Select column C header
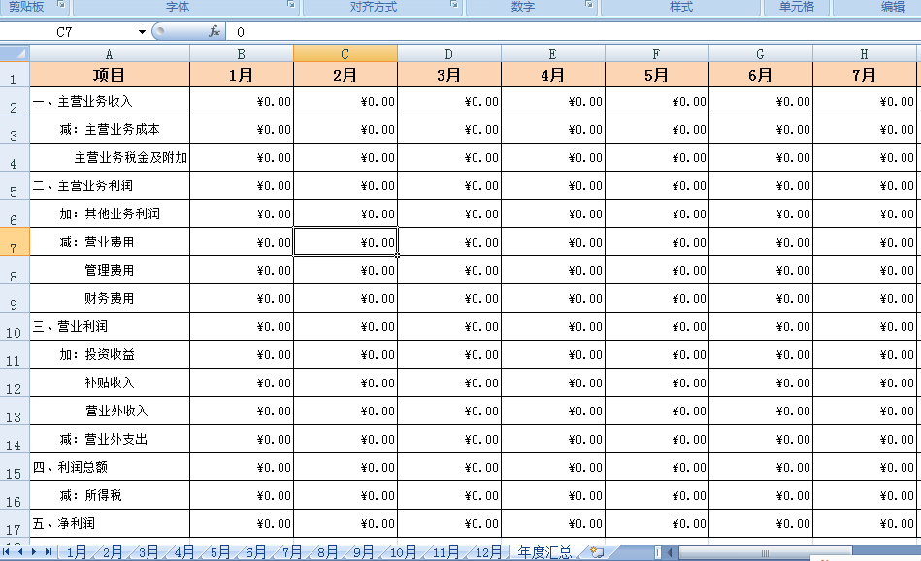The image size is (921, 561). [x=345, y=54]
